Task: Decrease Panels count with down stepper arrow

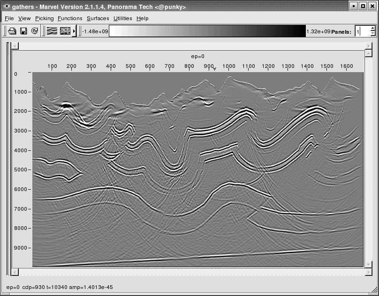Action: click(373, 34)
